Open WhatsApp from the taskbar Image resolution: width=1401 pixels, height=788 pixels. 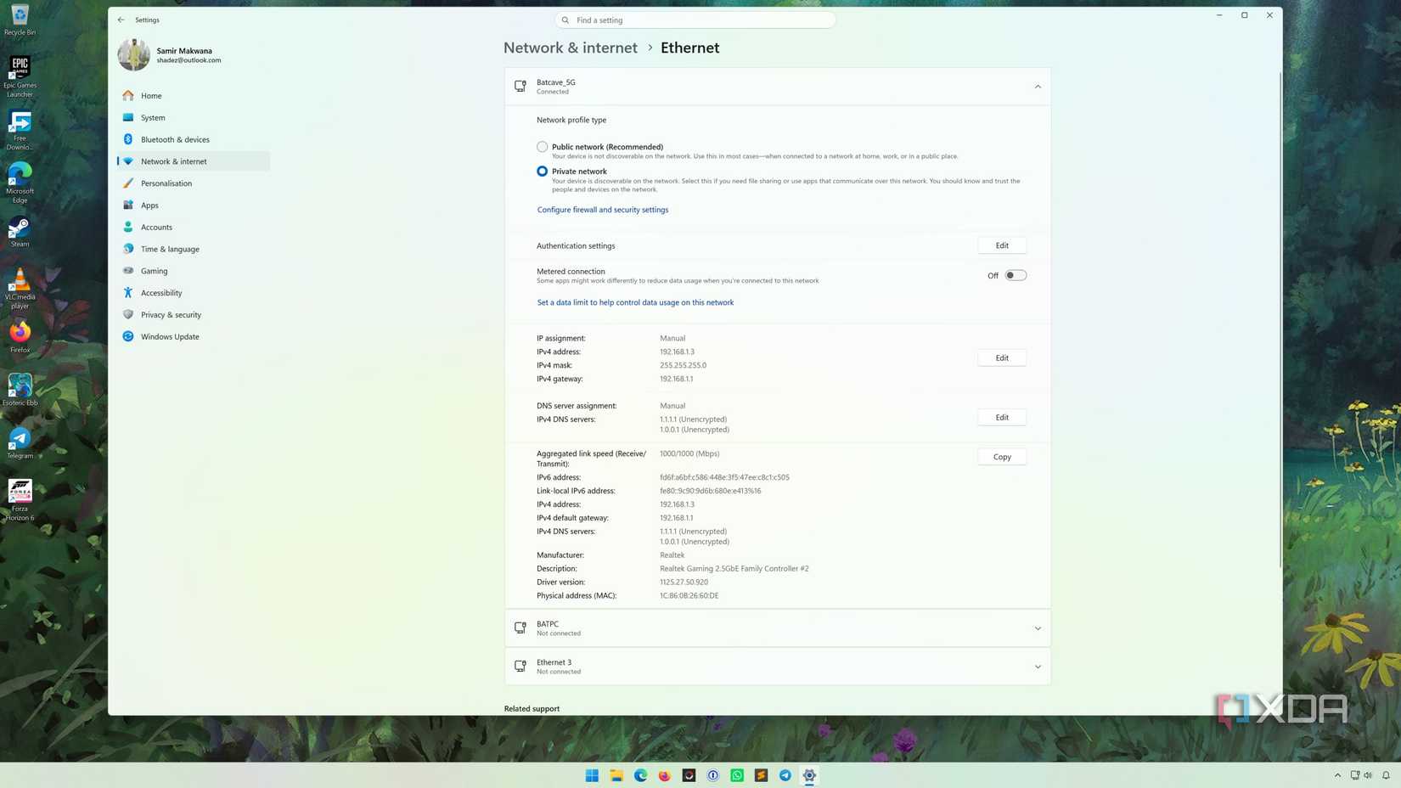[x=737, y=775]
